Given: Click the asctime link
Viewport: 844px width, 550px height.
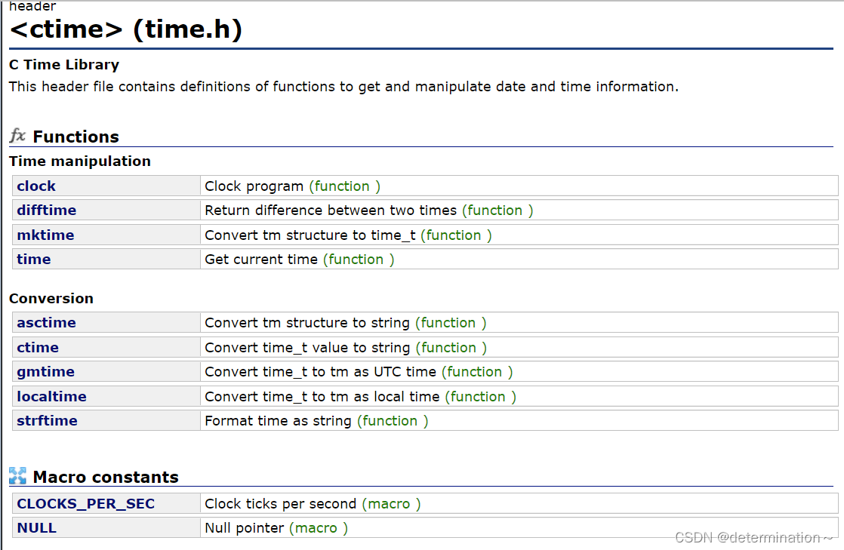Looking at the screenshot, I should coord(46,322).
